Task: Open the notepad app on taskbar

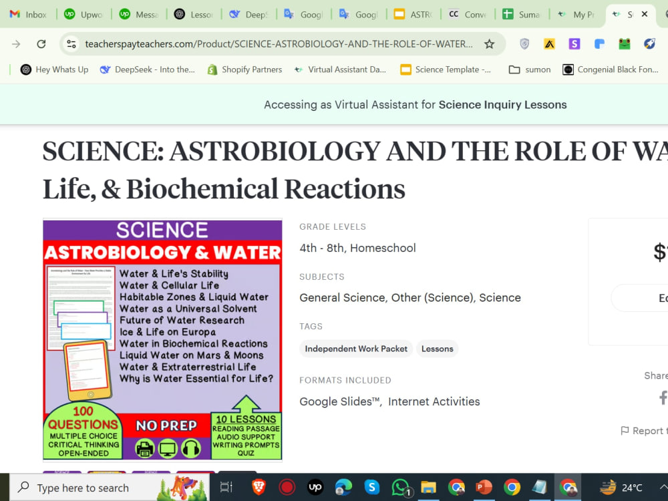Action: (x=540, y=487)
